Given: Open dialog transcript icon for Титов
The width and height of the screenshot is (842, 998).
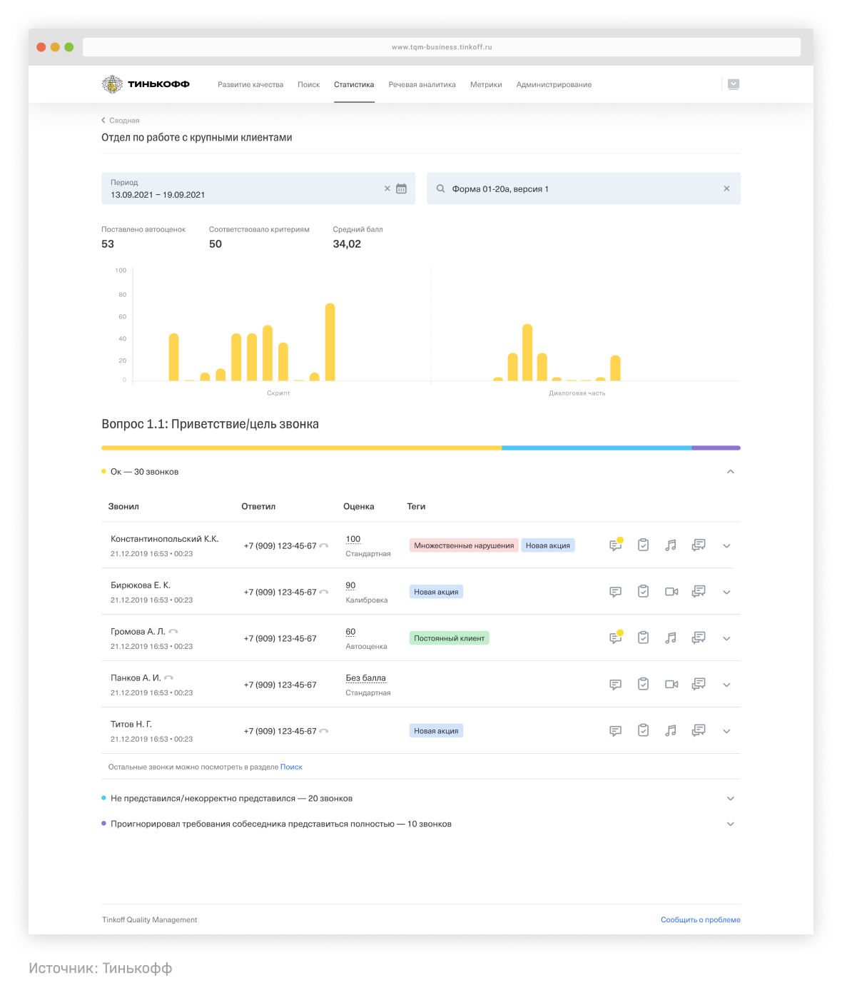Looking at the screenshot, I should coord(699,730).
